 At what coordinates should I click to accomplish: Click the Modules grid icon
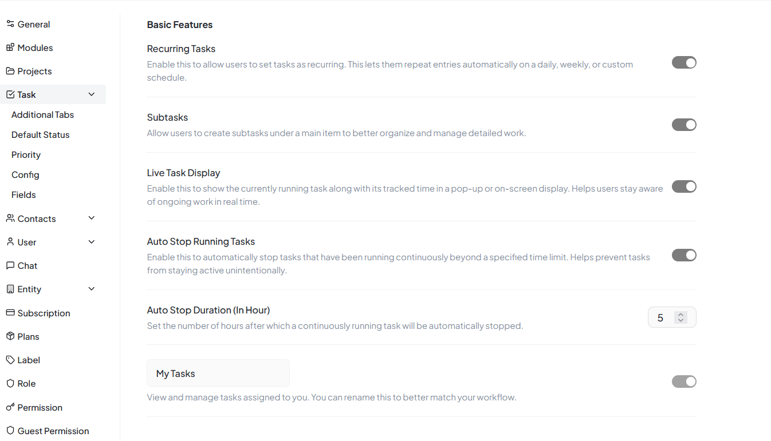[x=10, y=47]
